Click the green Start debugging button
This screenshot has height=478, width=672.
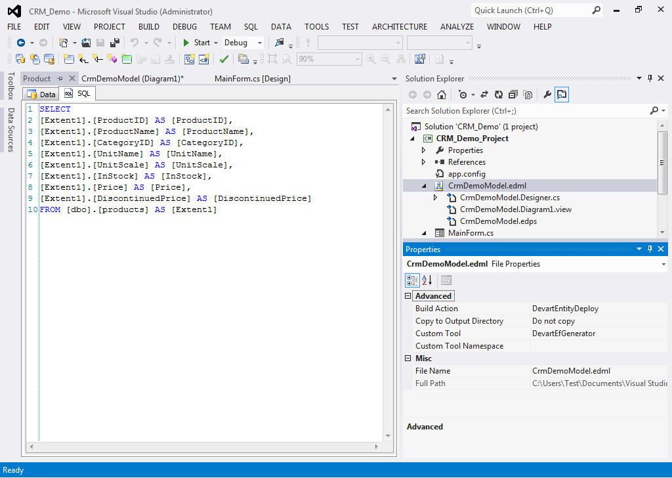coord(196,43)
